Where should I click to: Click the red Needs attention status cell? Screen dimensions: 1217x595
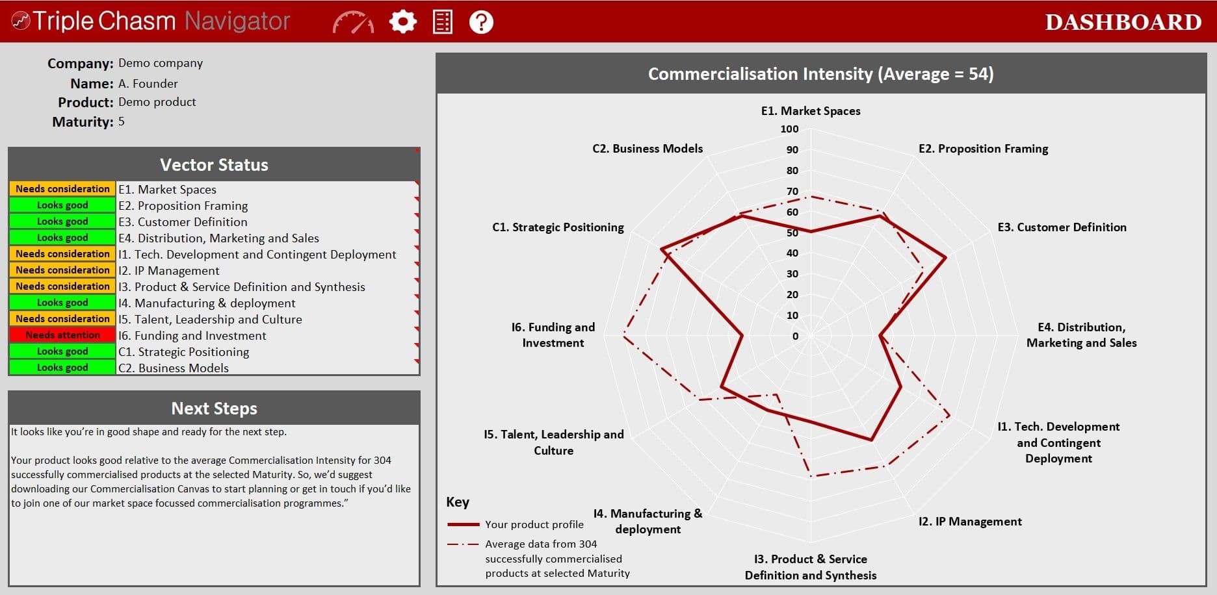point(62,335)
